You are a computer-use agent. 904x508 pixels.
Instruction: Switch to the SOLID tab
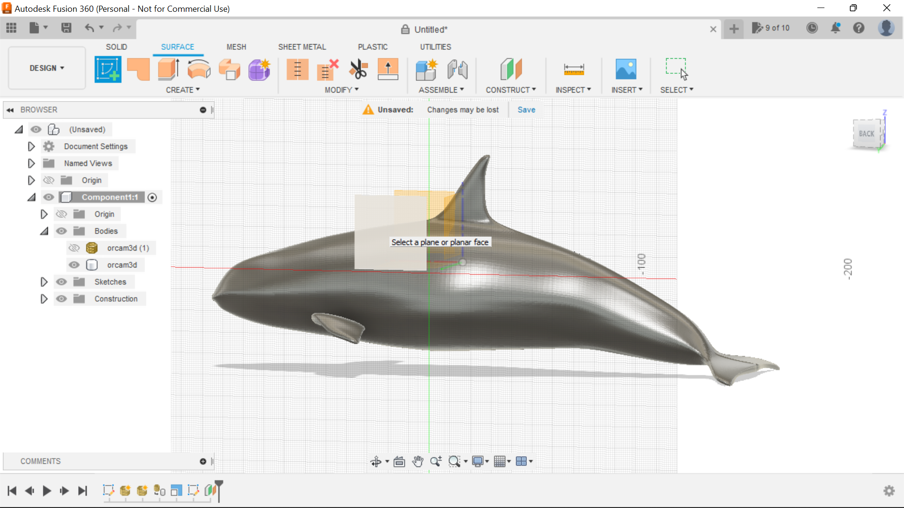pyautogui.click(x=116, y=47)
